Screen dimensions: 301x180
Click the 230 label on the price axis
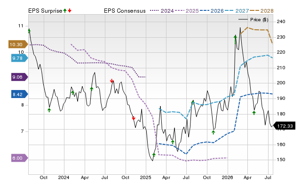(281, 37)
